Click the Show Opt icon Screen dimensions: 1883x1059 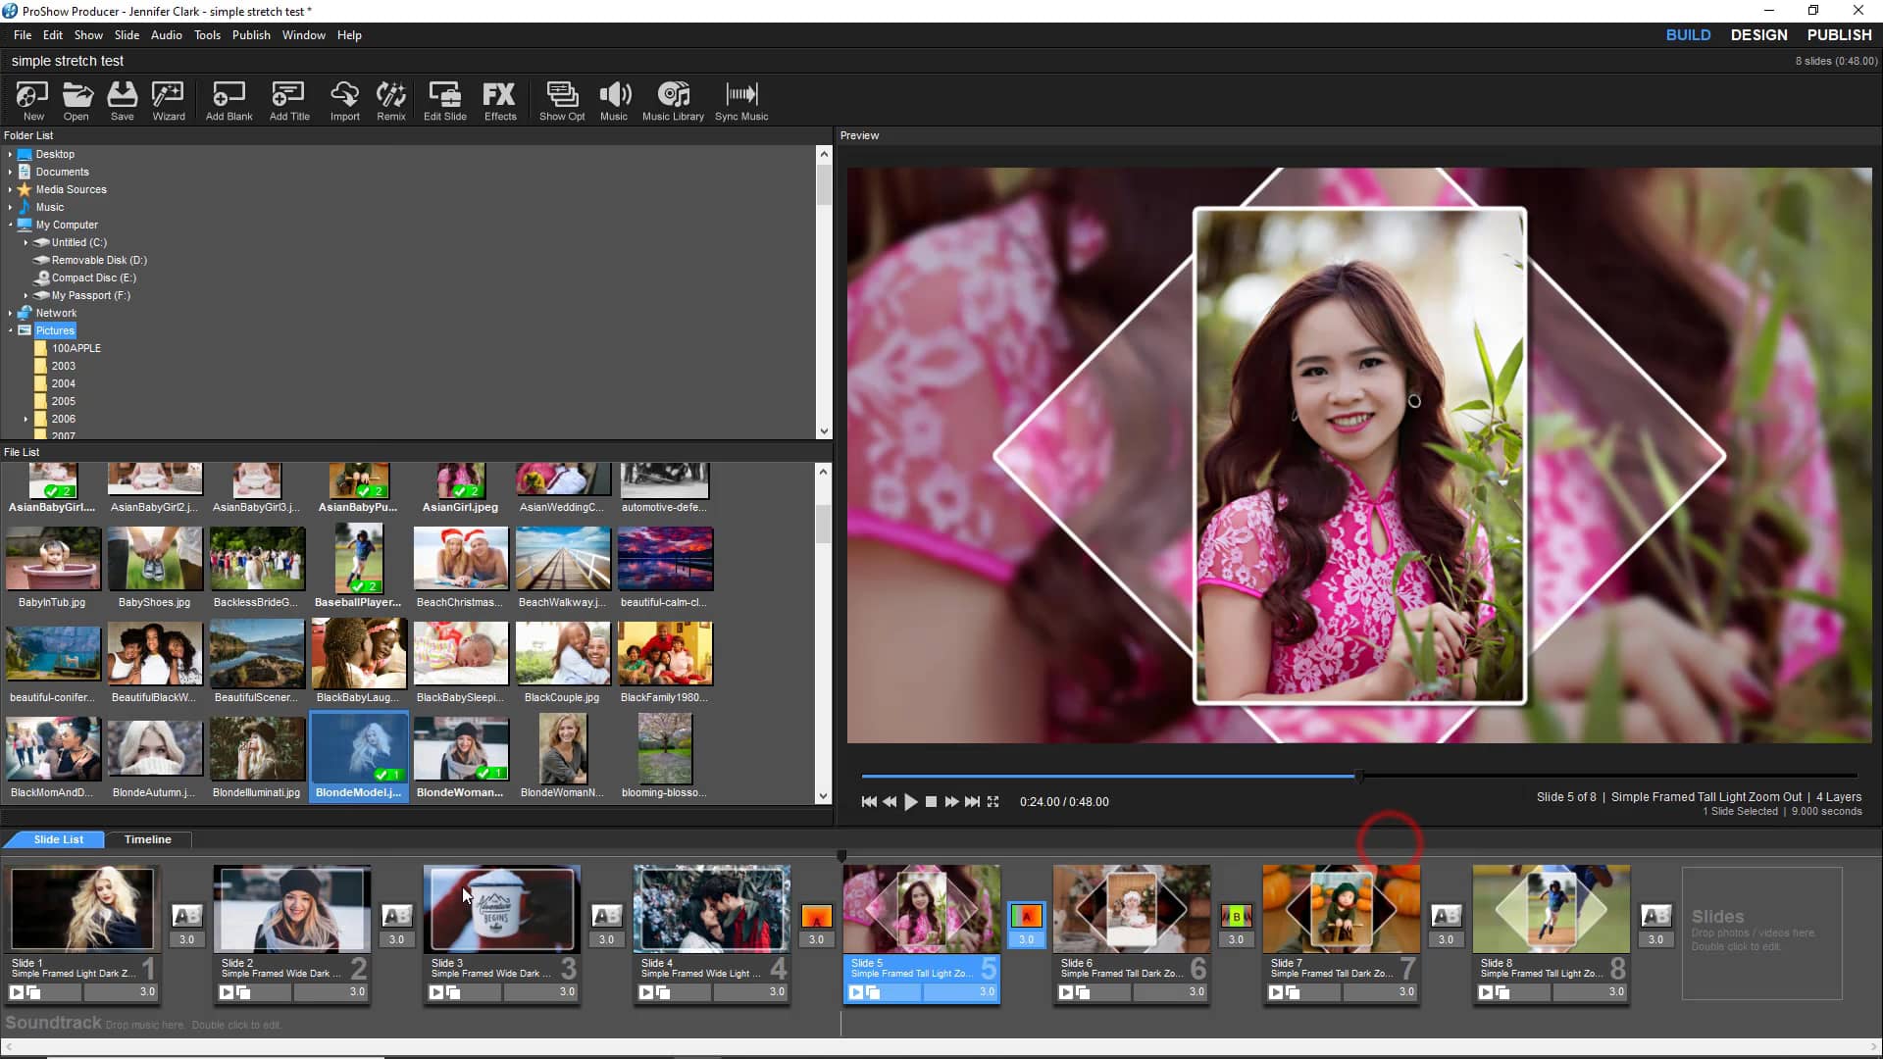[x=561, y=98]
